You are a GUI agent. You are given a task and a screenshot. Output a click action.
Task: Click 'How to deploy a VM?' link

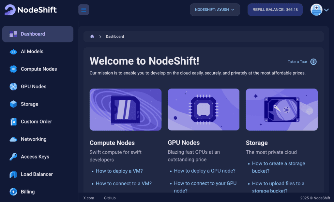click(x=119, y=171)
